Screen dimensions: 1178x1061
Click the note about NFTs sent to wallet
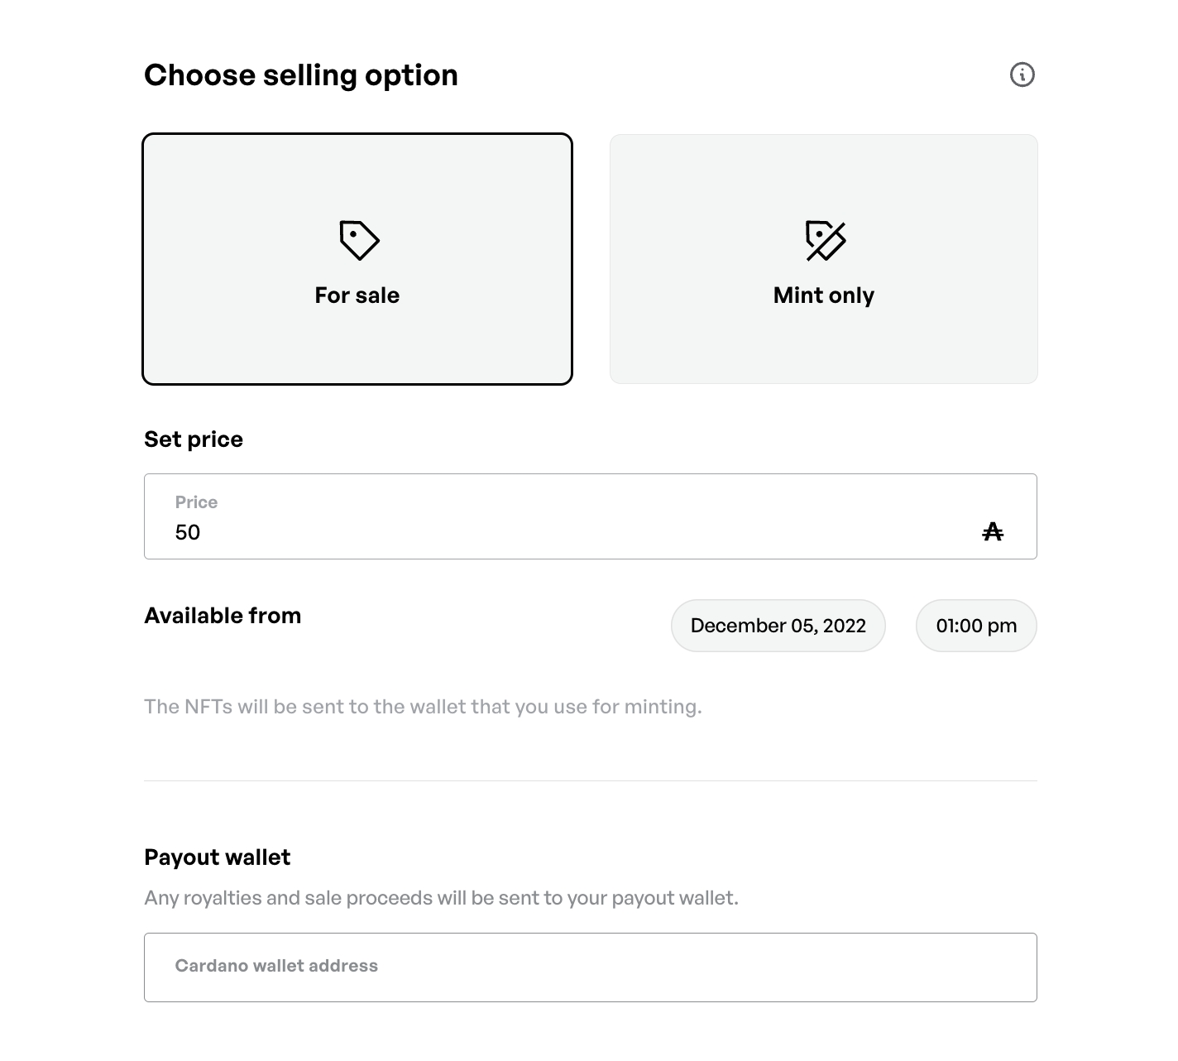click(423, 707)
